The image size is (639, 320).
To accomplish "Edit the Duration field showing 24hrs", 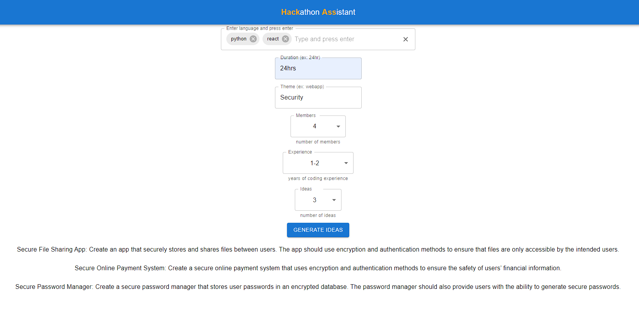I will tap(318, 68).
